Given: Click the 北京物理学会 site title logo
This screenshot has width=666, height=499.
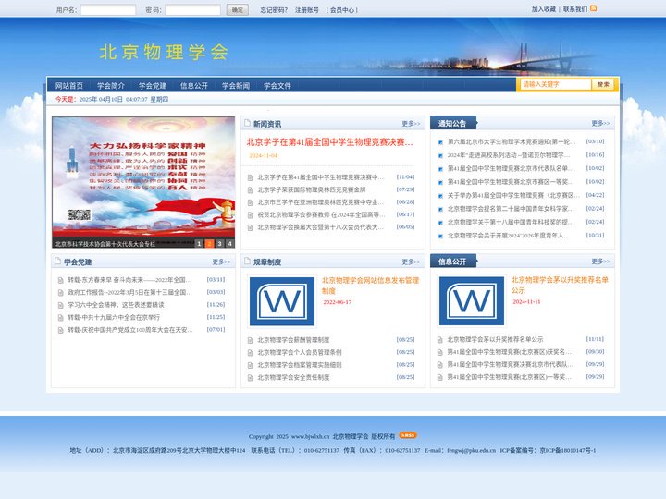Looking at the screenshot, I should click(x=164, y=52).
